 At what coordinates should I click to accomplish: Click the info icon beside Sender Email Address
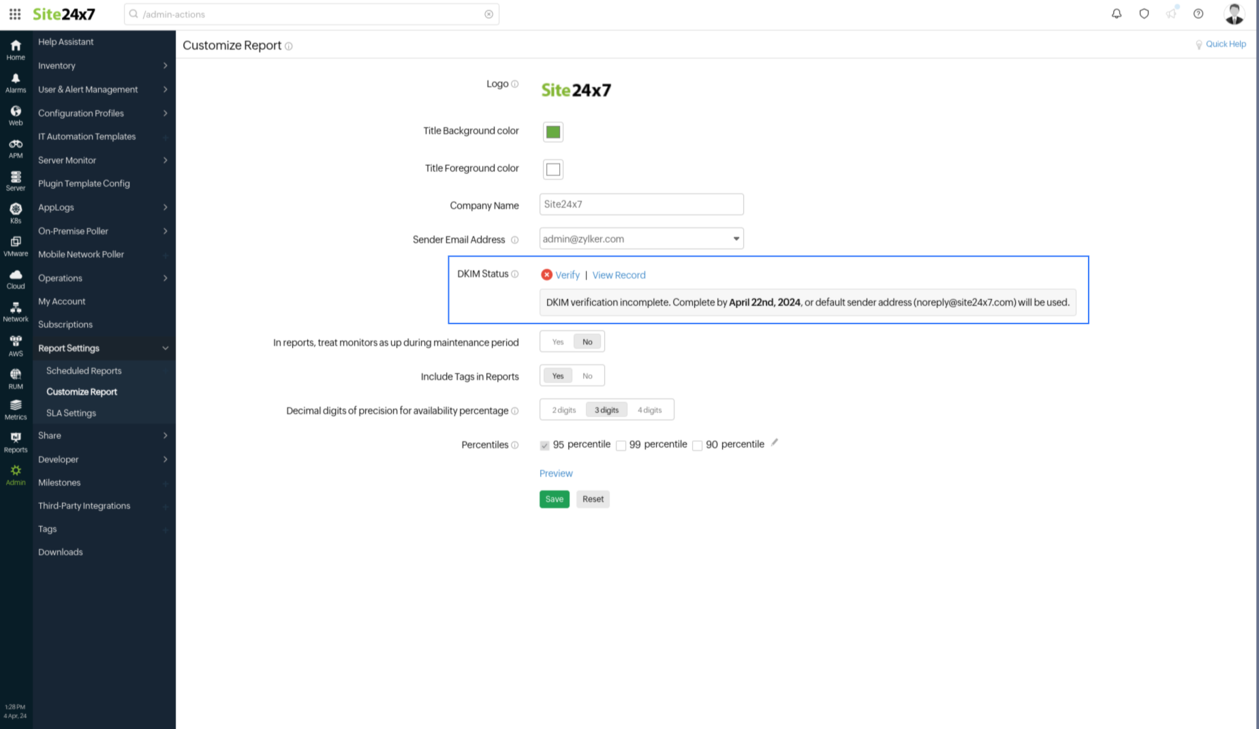coord(515,240)
